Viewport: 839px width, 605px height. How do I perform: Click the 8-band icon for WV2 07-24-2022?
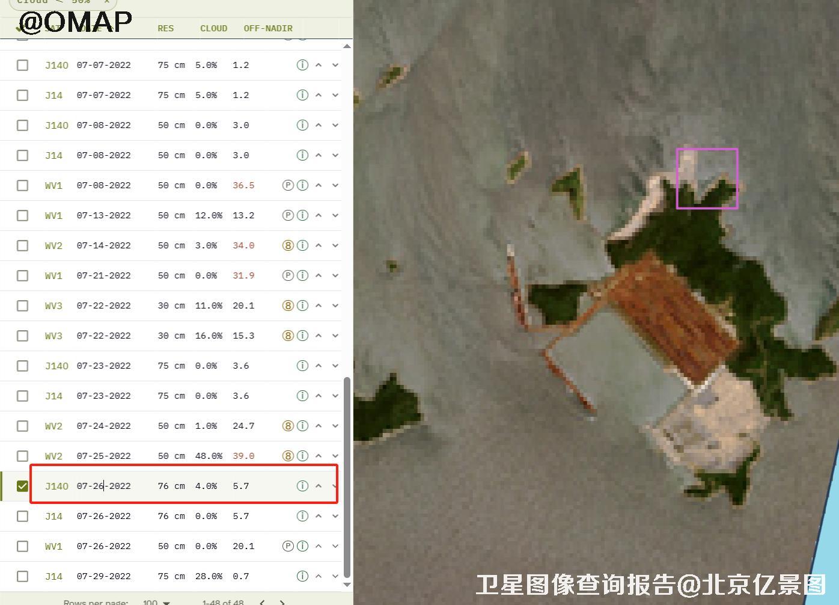(x=288, y=426)
